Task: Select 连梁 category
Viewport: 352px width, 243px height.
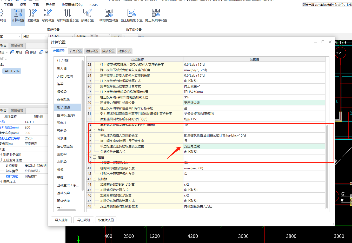Action: click(68, 84)
